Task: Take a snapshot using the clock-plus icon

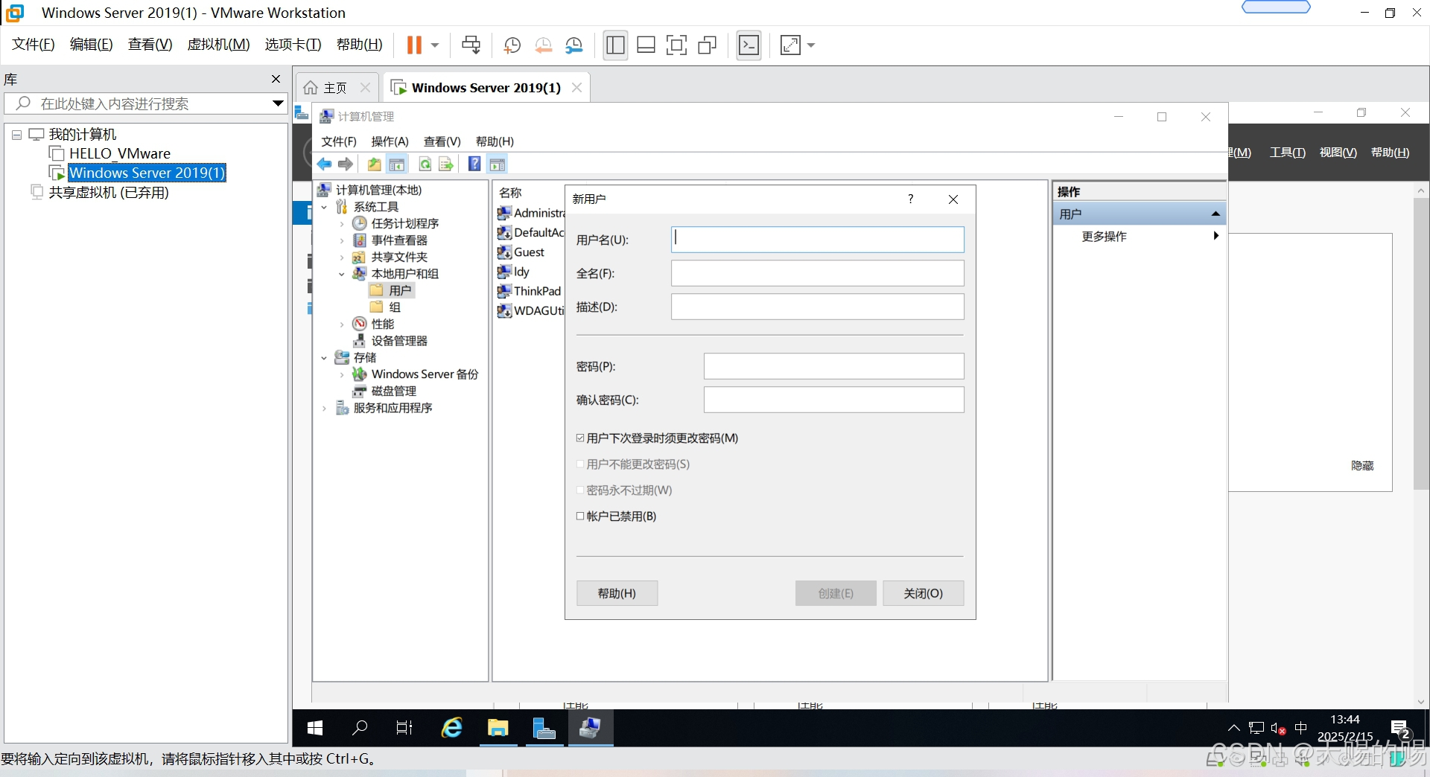Action: (512, 45)
